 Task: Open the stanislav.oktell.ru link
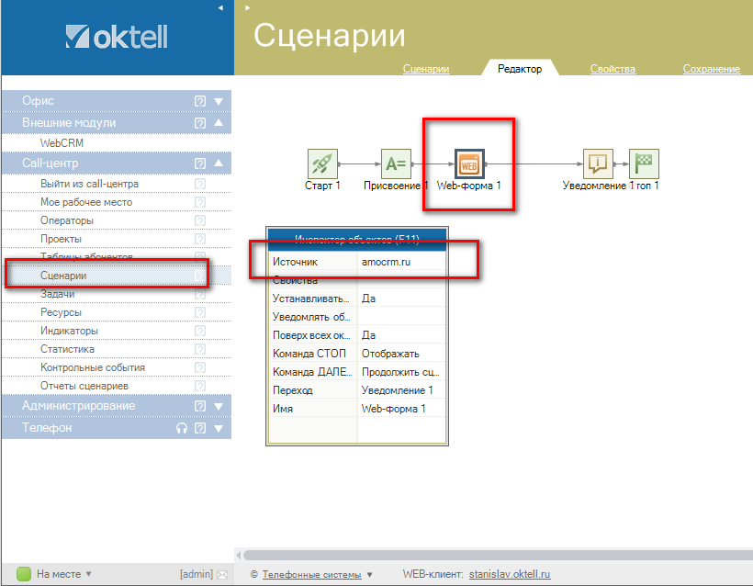509,574
